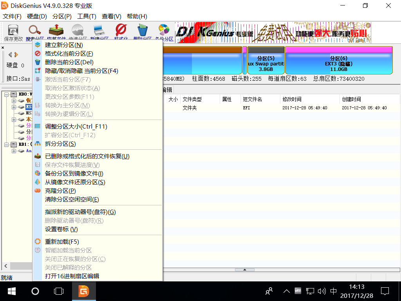Click the 恢复文件 recover files toolbar icon
The width and height of the screenshot is (401, 301).
(x=56, y=30)
